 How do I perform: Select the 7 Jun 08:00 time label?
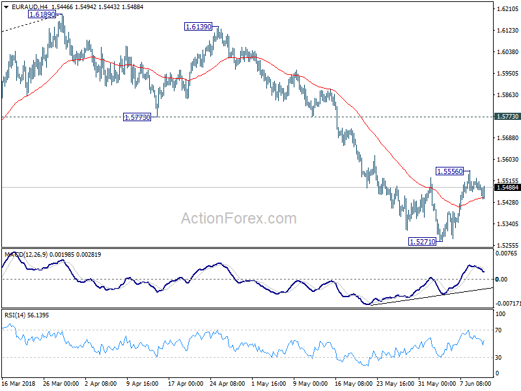pos(475,383)
